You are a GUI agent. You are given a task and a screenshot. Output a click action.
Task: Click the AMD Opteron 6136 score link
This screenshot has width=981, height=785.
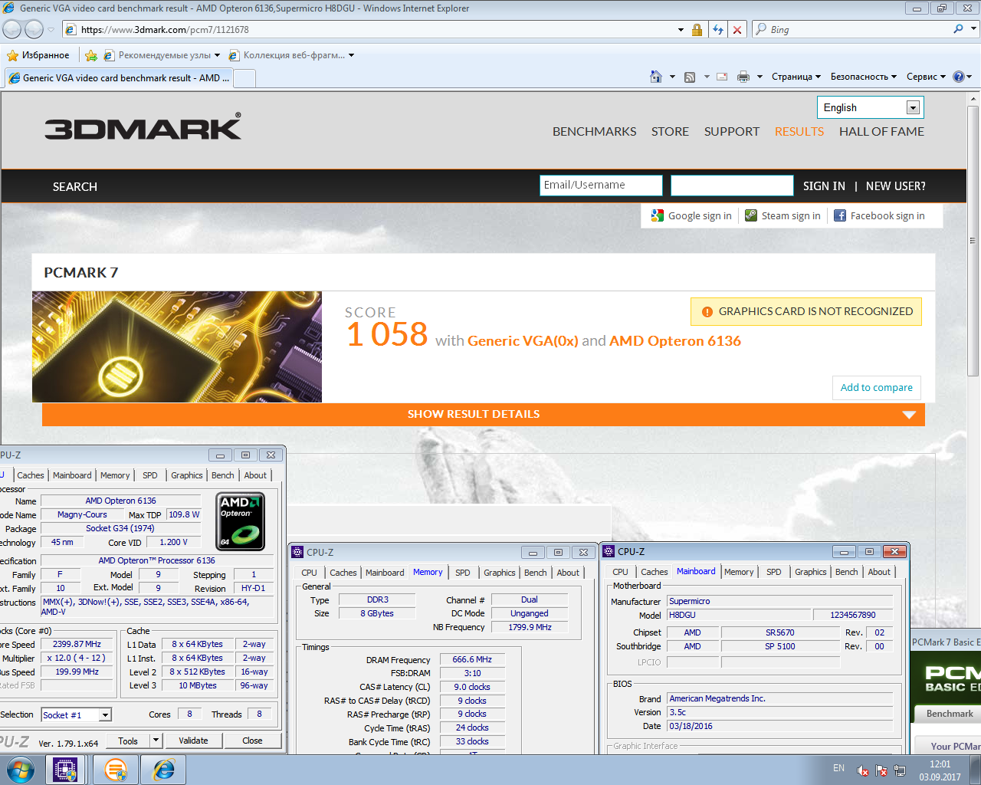[x=675, y=340]
